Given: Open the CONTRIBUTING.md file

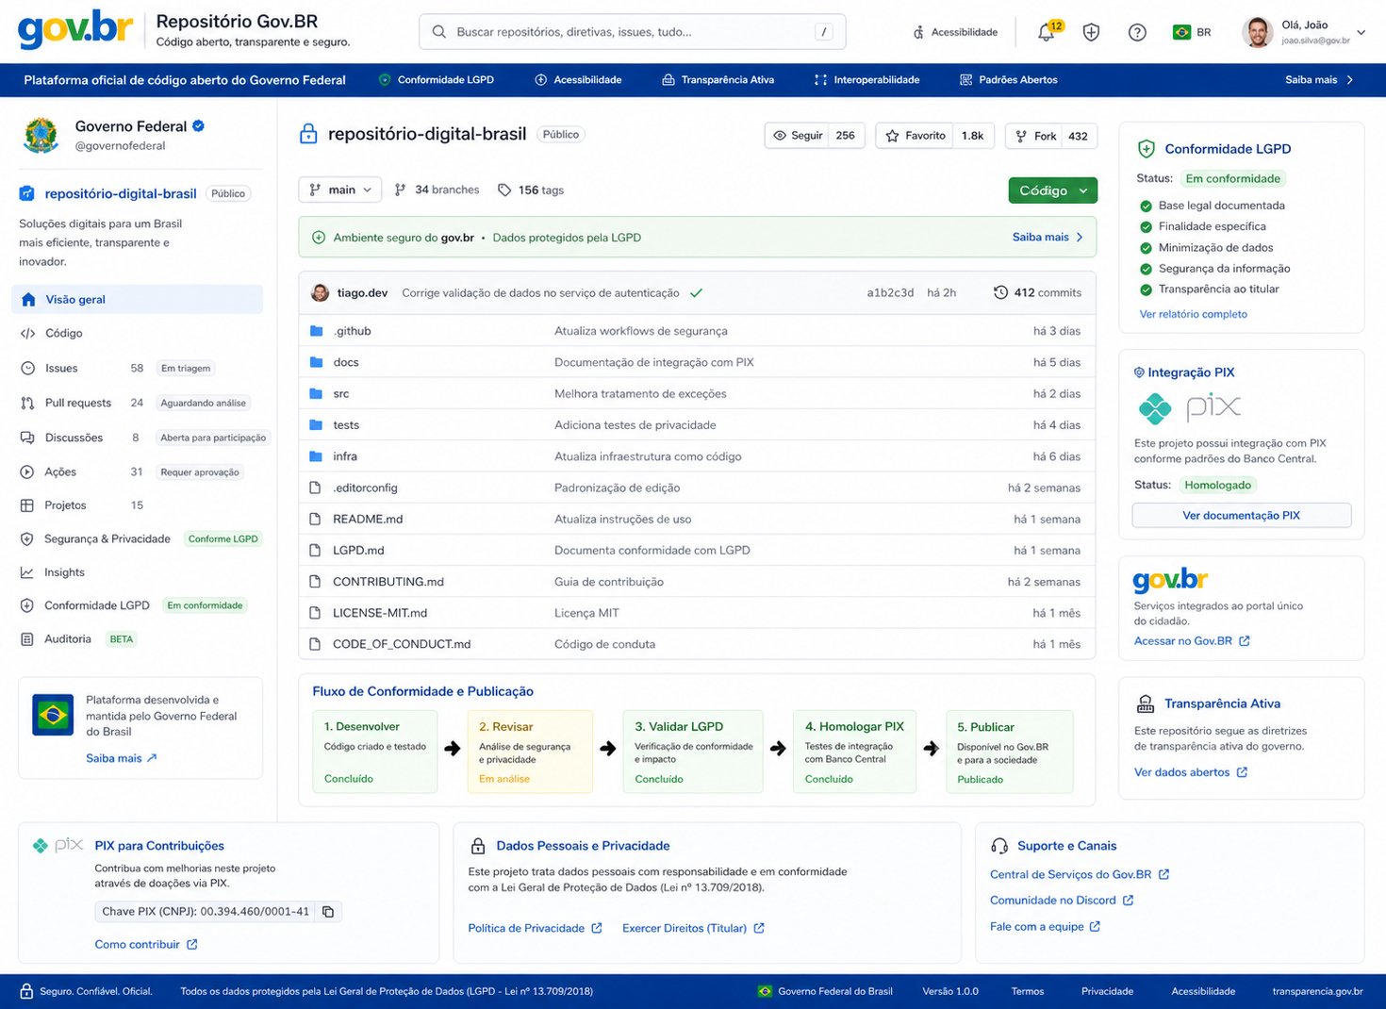Looking at the screenshot, I should coord(388,582).
